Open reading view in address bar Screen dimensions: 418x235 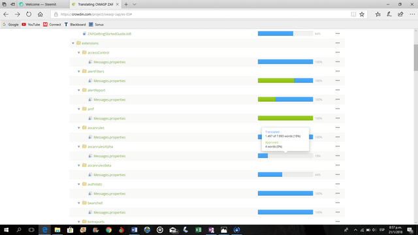(353, 14)
